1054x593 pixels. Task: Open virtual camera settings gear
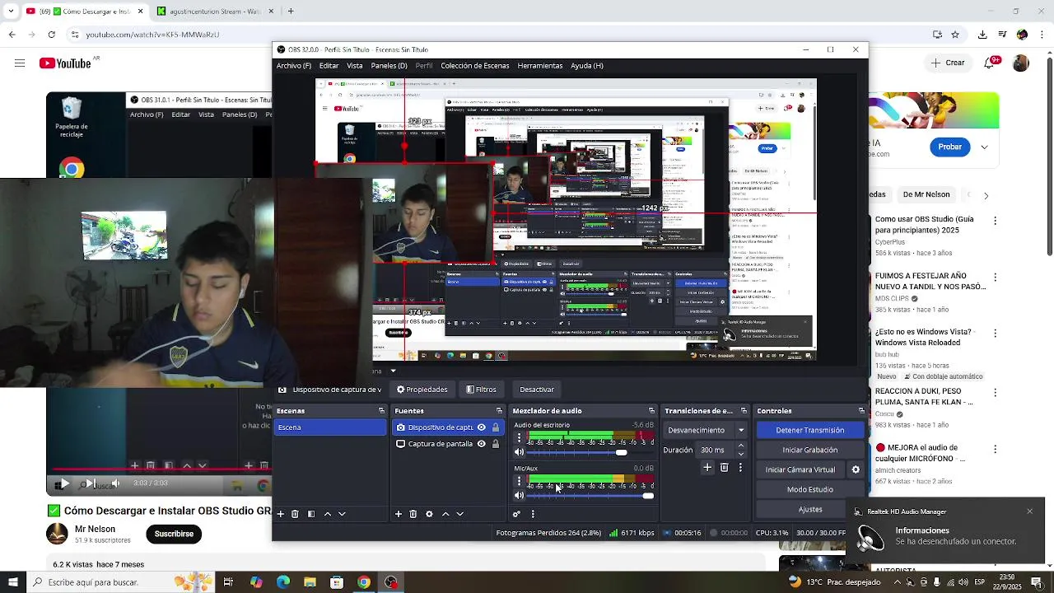pos(856,469)
